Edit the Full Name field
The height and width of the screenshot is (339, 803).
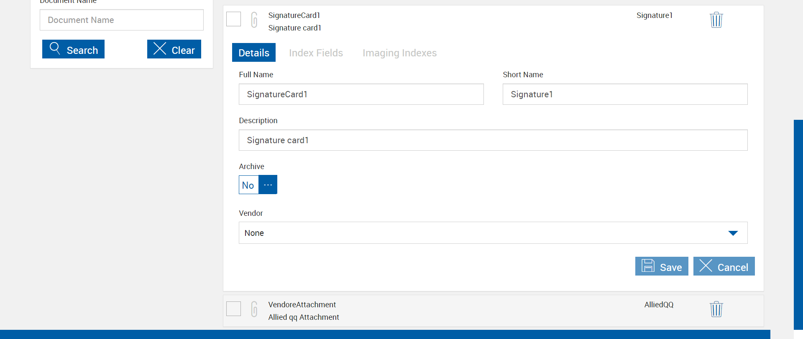pyautogui.click(x=361, y=94)
